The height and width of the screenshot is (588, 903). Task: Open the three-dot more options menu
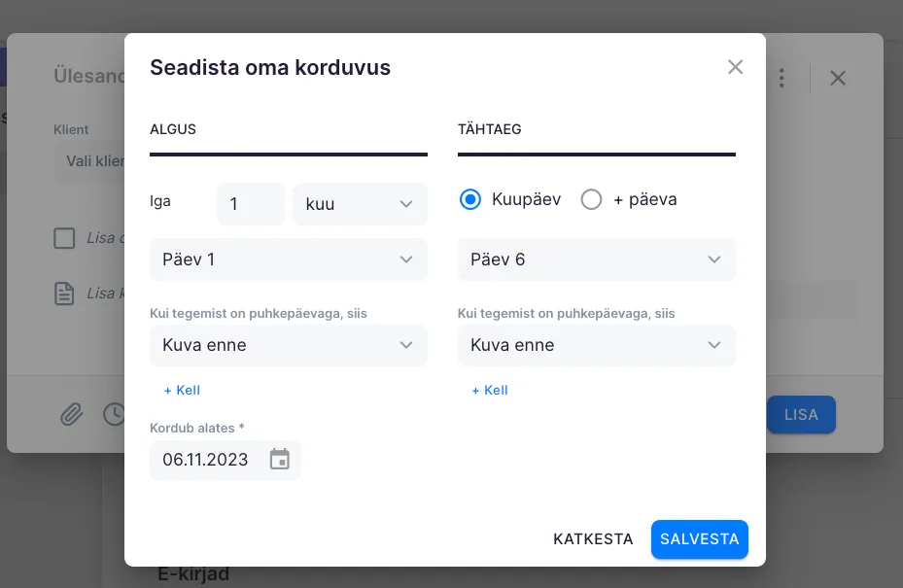click(781, 78)
